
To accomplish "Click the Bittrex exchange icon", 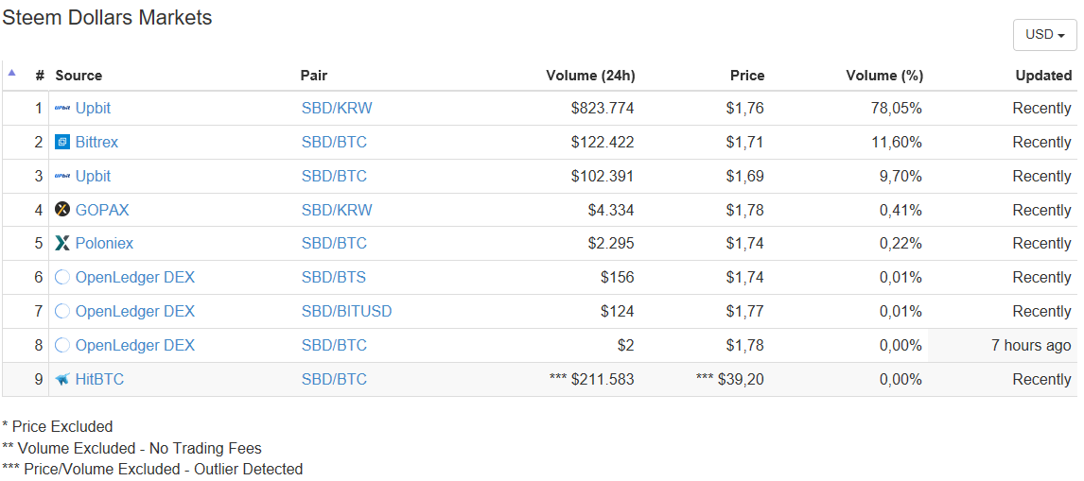I will 62,143.
